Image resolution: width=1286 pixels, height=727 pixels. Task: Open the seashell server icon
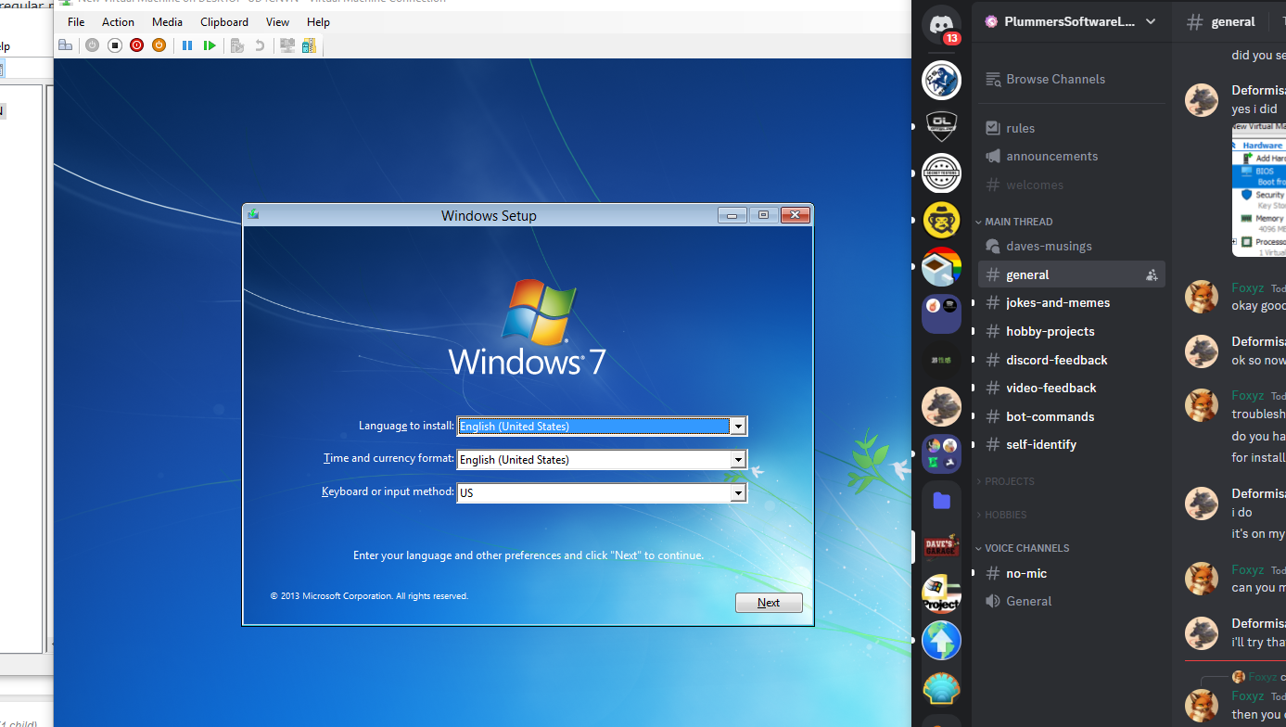point(941,688)
